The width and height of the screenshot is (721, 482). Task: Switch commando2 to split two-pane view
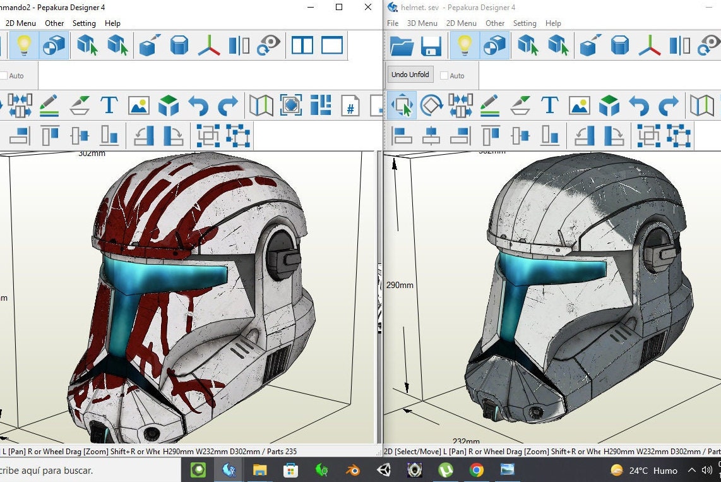click(302, 45)
